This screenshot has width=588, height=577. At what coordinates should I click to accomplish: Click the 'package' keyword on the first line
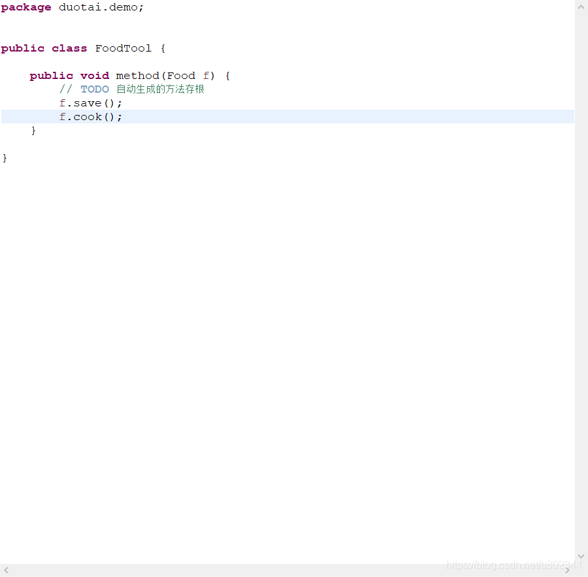(x=26, y=7)
